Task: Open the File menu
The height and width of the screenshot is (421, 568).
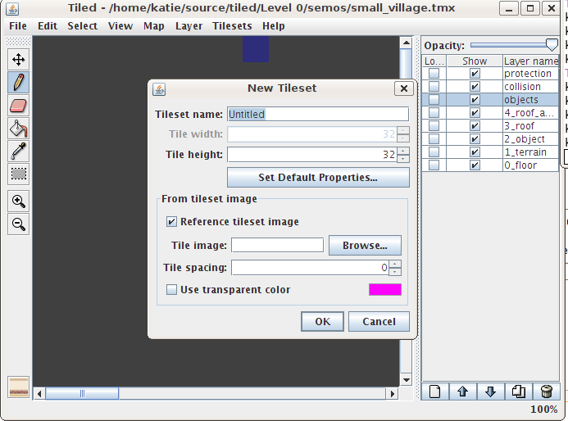Action: pos(18,26)
